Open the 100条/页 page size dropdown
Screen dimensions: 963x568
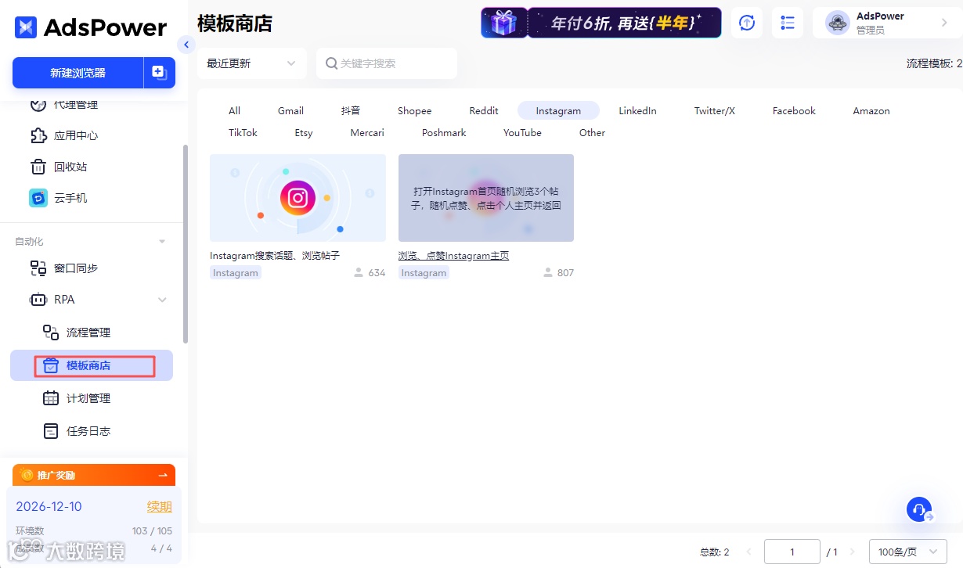[908, 552]
